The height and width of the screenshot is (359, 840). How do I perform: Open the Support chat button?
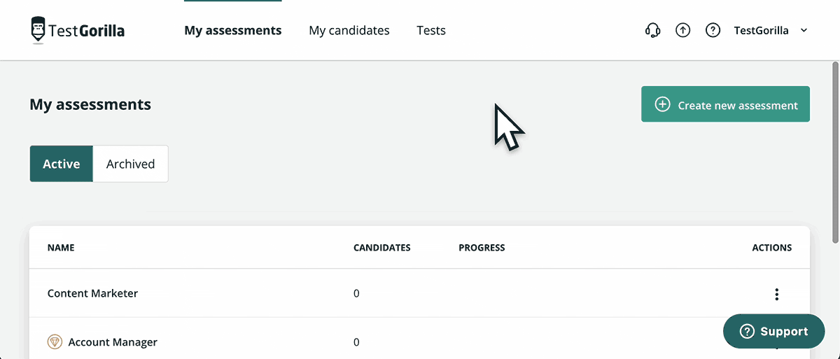(x=773, y=332)
